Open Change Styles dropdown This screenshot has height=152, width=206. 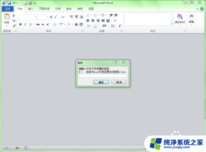pos(180,19)
